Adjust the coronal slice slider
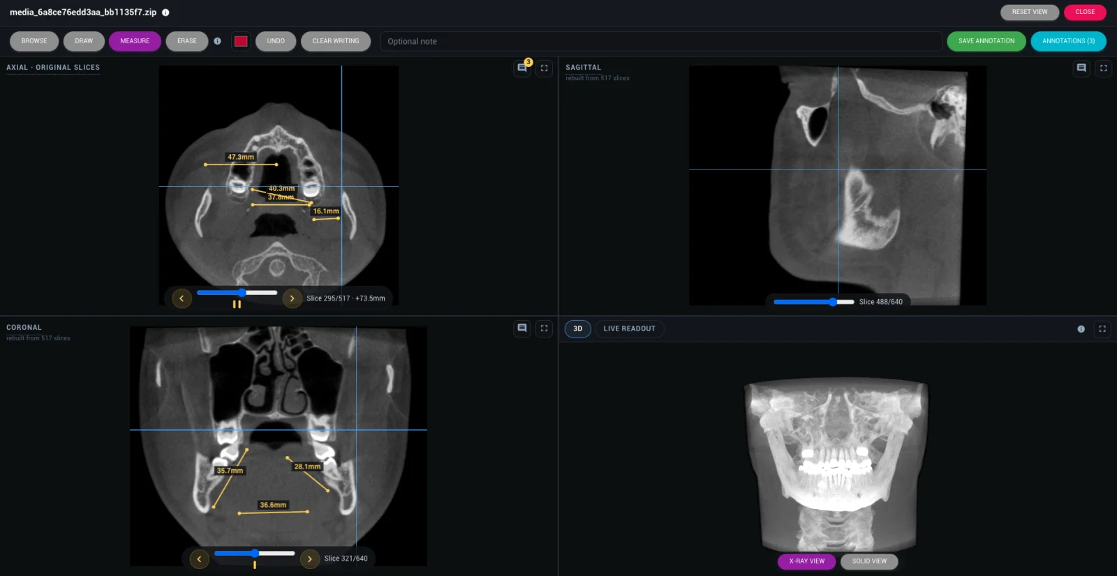 click(255, 553)
